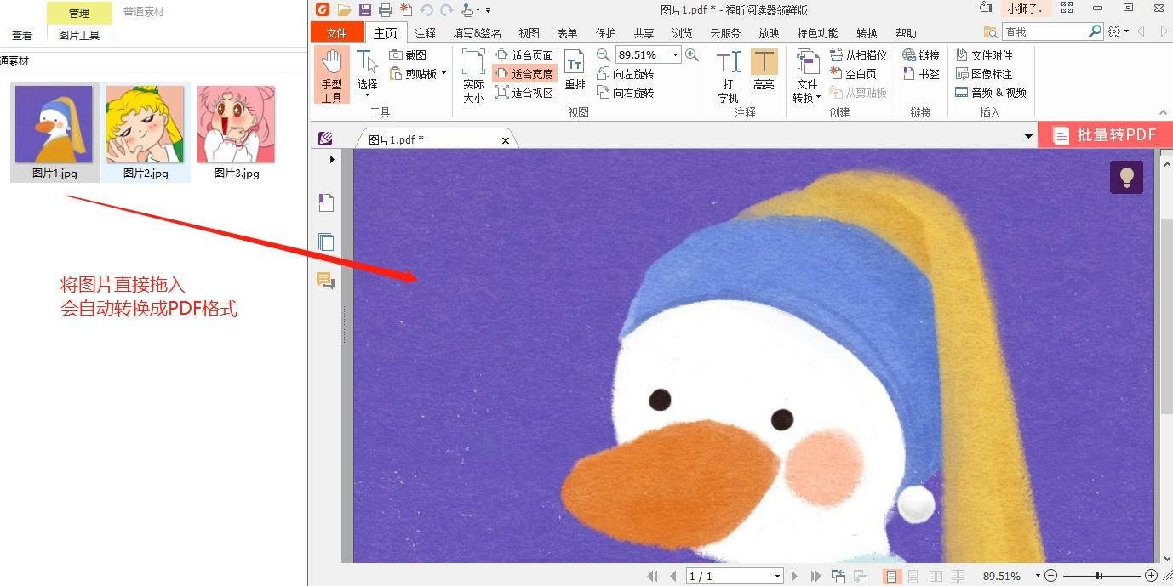Viewport: 1173px width, 586px height.
Task: Open the 特色功能 ribbon tab
Action: tap(817, 33)
